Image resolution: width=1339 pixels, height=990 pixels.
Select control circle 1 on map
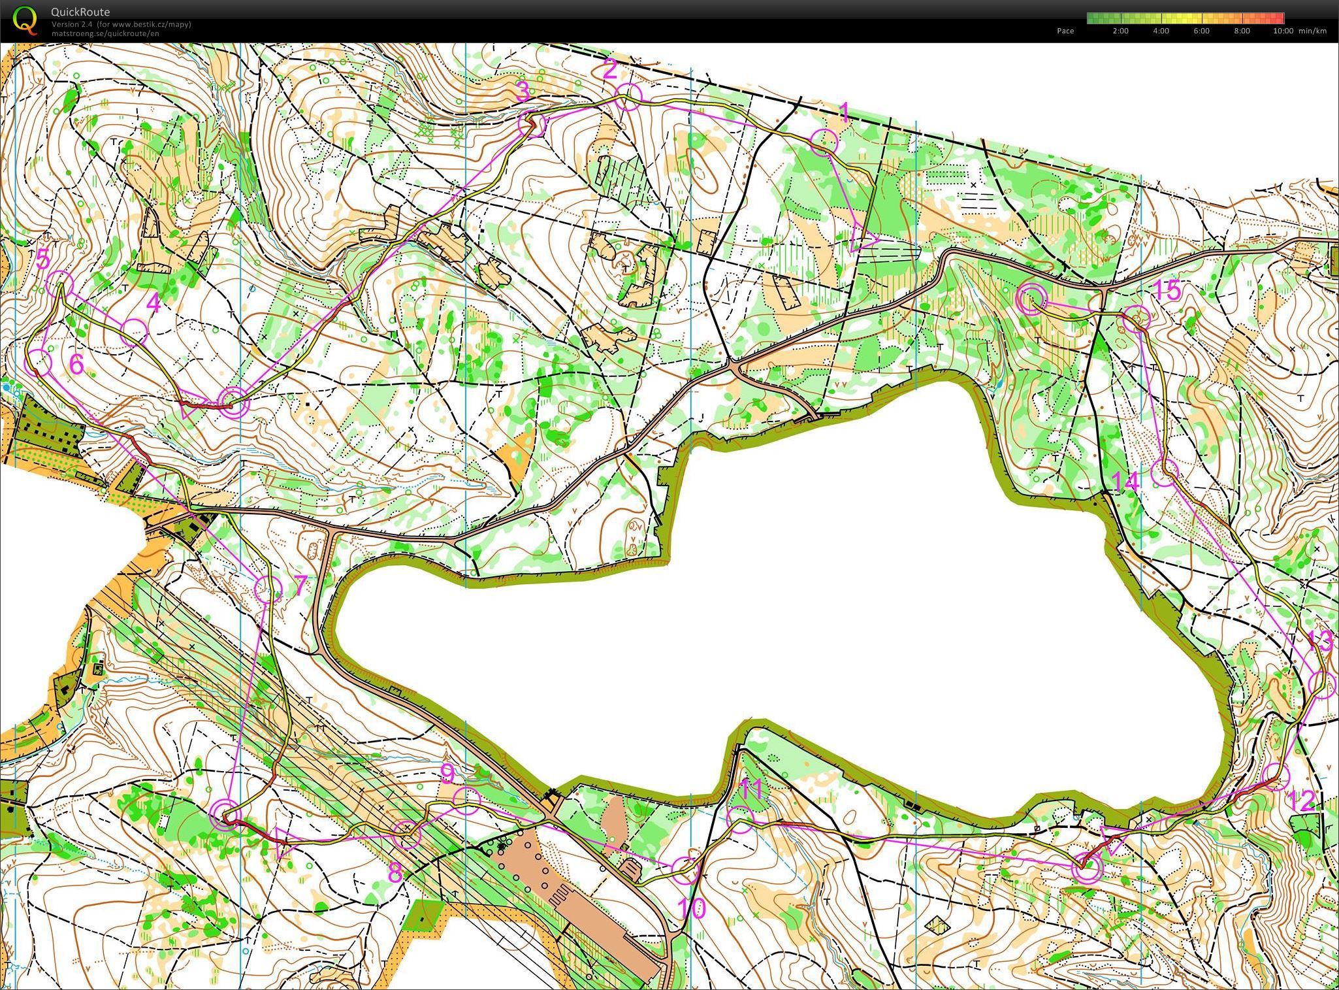click(824, 142)
